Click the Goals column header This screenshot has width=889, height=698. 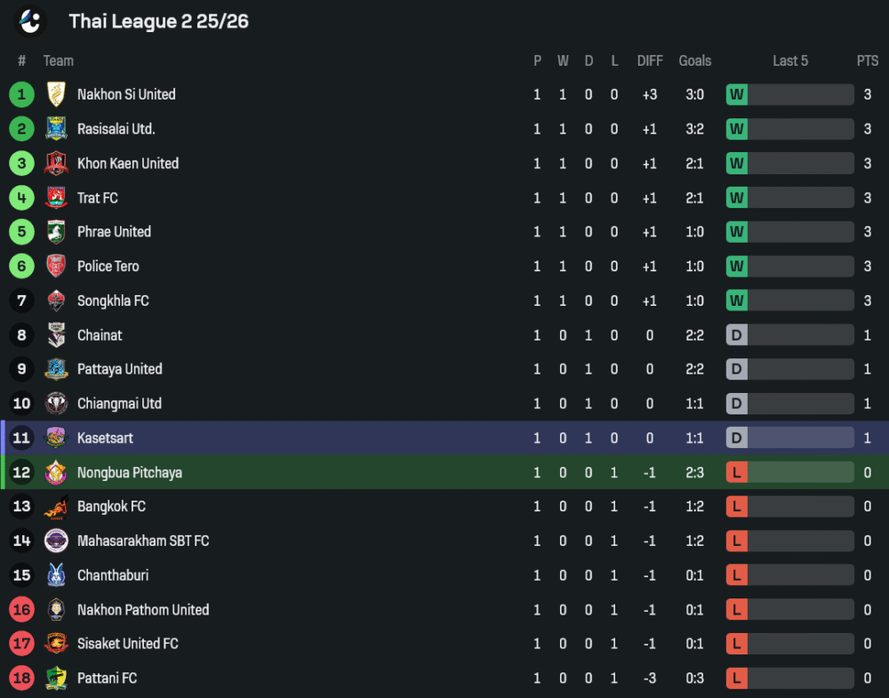point(694,60)
